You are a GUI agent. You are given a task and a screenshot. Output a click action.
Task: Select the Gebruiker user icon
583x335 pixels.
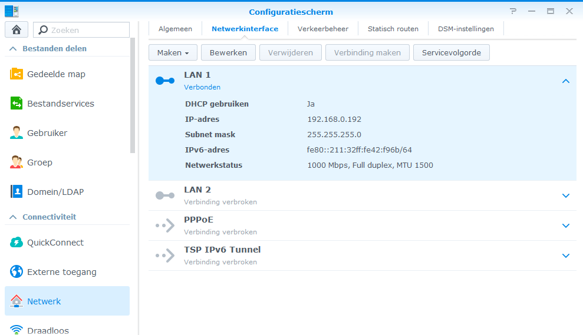coord(17,133)
